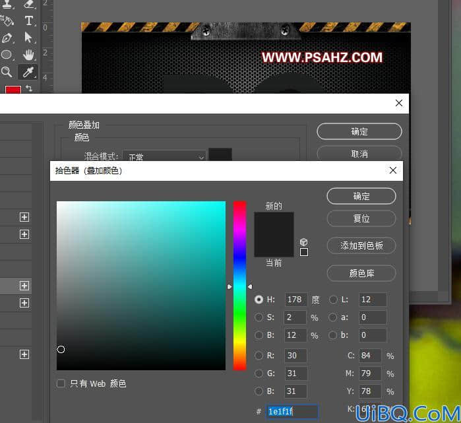Click the C cyan percentage field
Screen dimensions: 461x423
point(370,355)
